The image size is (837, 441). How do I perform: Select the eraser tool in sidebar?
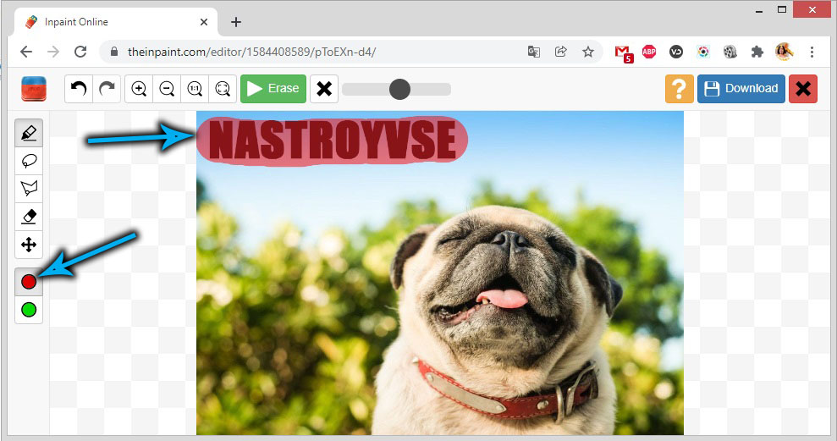point(29,217)
